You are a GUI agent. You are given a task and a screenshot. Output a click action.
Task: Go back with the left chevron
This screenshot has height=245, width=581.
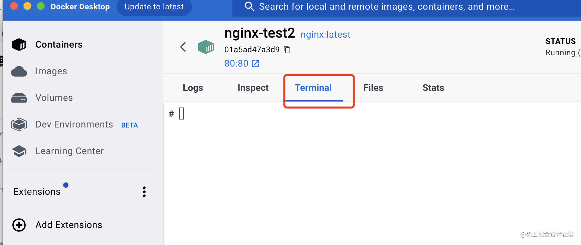183,47
